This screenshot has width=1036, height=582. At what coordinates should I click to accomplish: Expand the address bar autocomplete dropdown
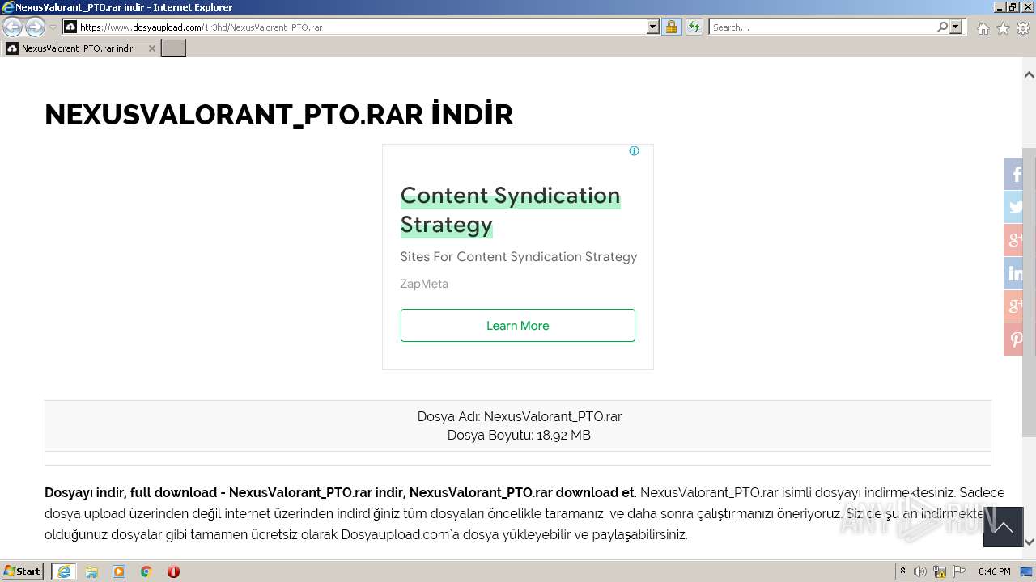[x=653, y=27]
